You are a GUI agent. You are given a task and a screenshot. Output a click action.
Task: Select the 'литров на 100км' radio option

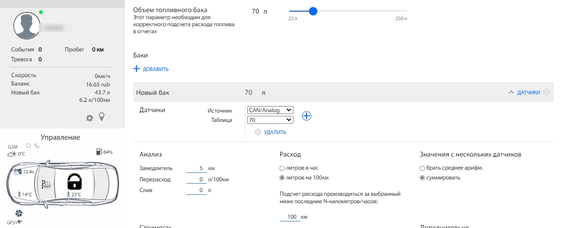(282, 178)
